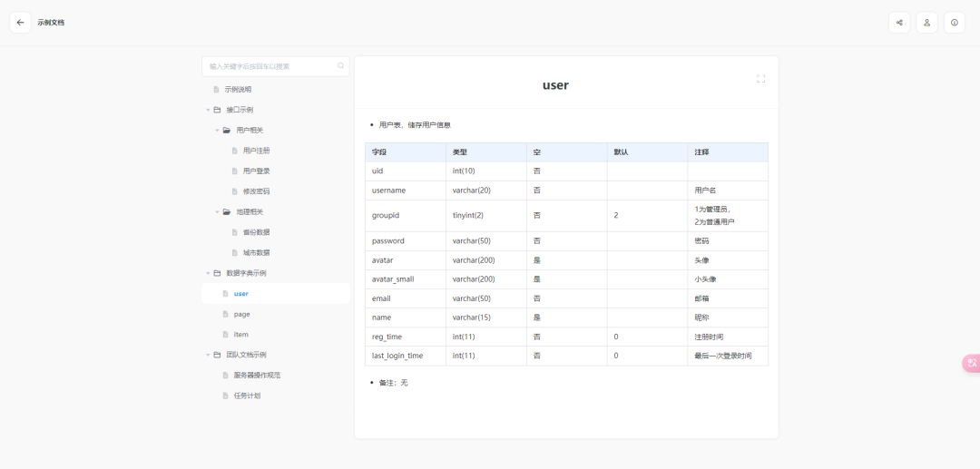
Task: Open the info icon in top bar
Action: [954, 23]
